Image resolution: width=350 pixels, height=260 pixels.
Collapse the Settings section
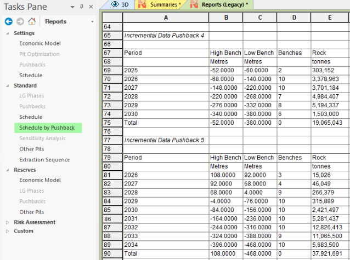tap(7, 33)
